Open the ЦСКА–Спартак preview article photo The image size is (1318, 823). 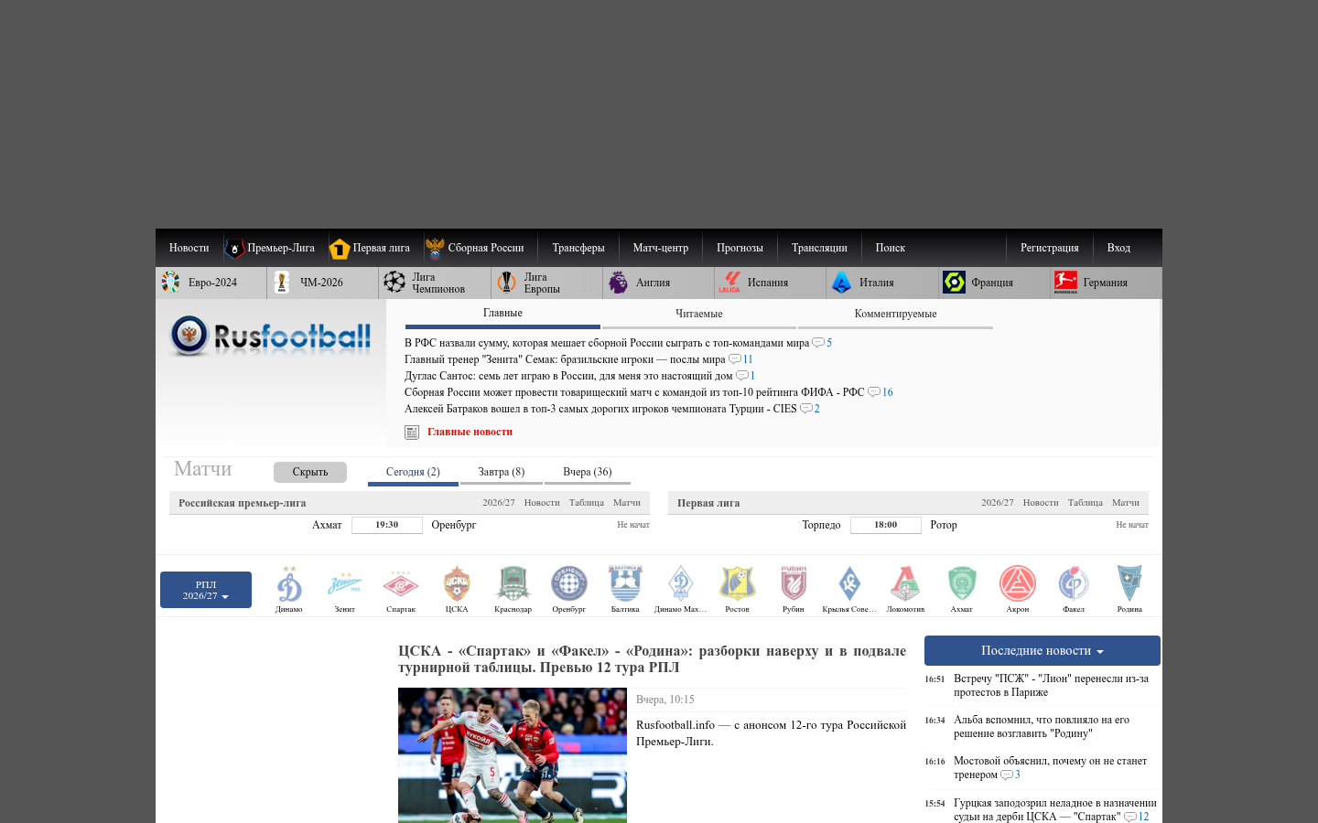click(x=513, y=755)
